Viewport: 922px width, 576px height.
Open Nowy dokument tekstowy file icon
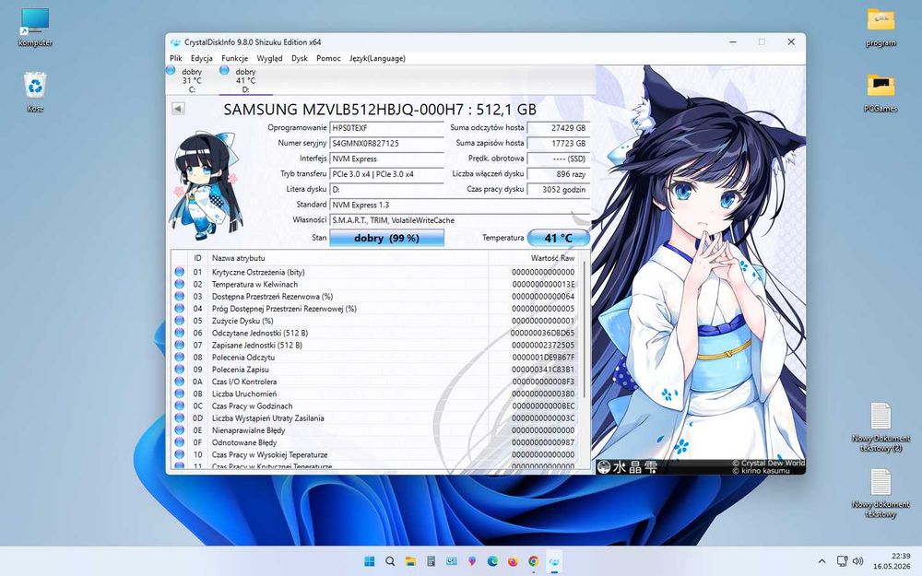coord(881,493)
